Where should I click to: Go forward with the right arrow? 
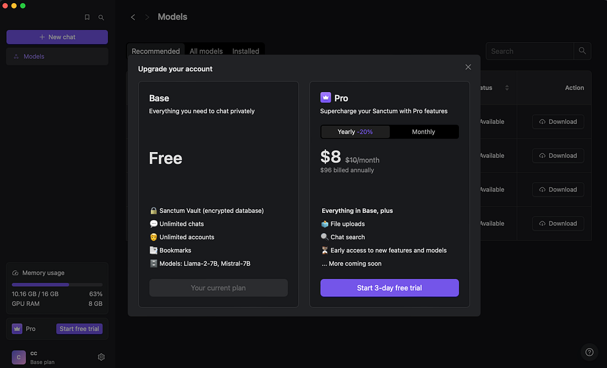(147, 17)
